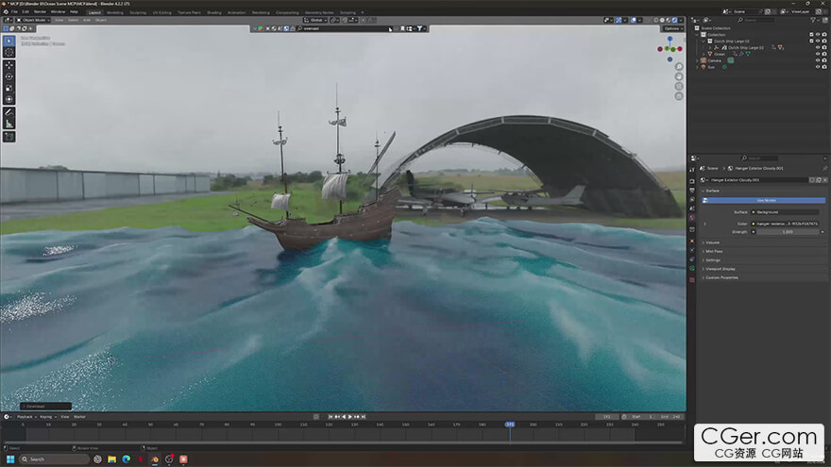This screenshot has height=467, width=831.
Task: Open the Output properties tab
Action: pos(692,190)
